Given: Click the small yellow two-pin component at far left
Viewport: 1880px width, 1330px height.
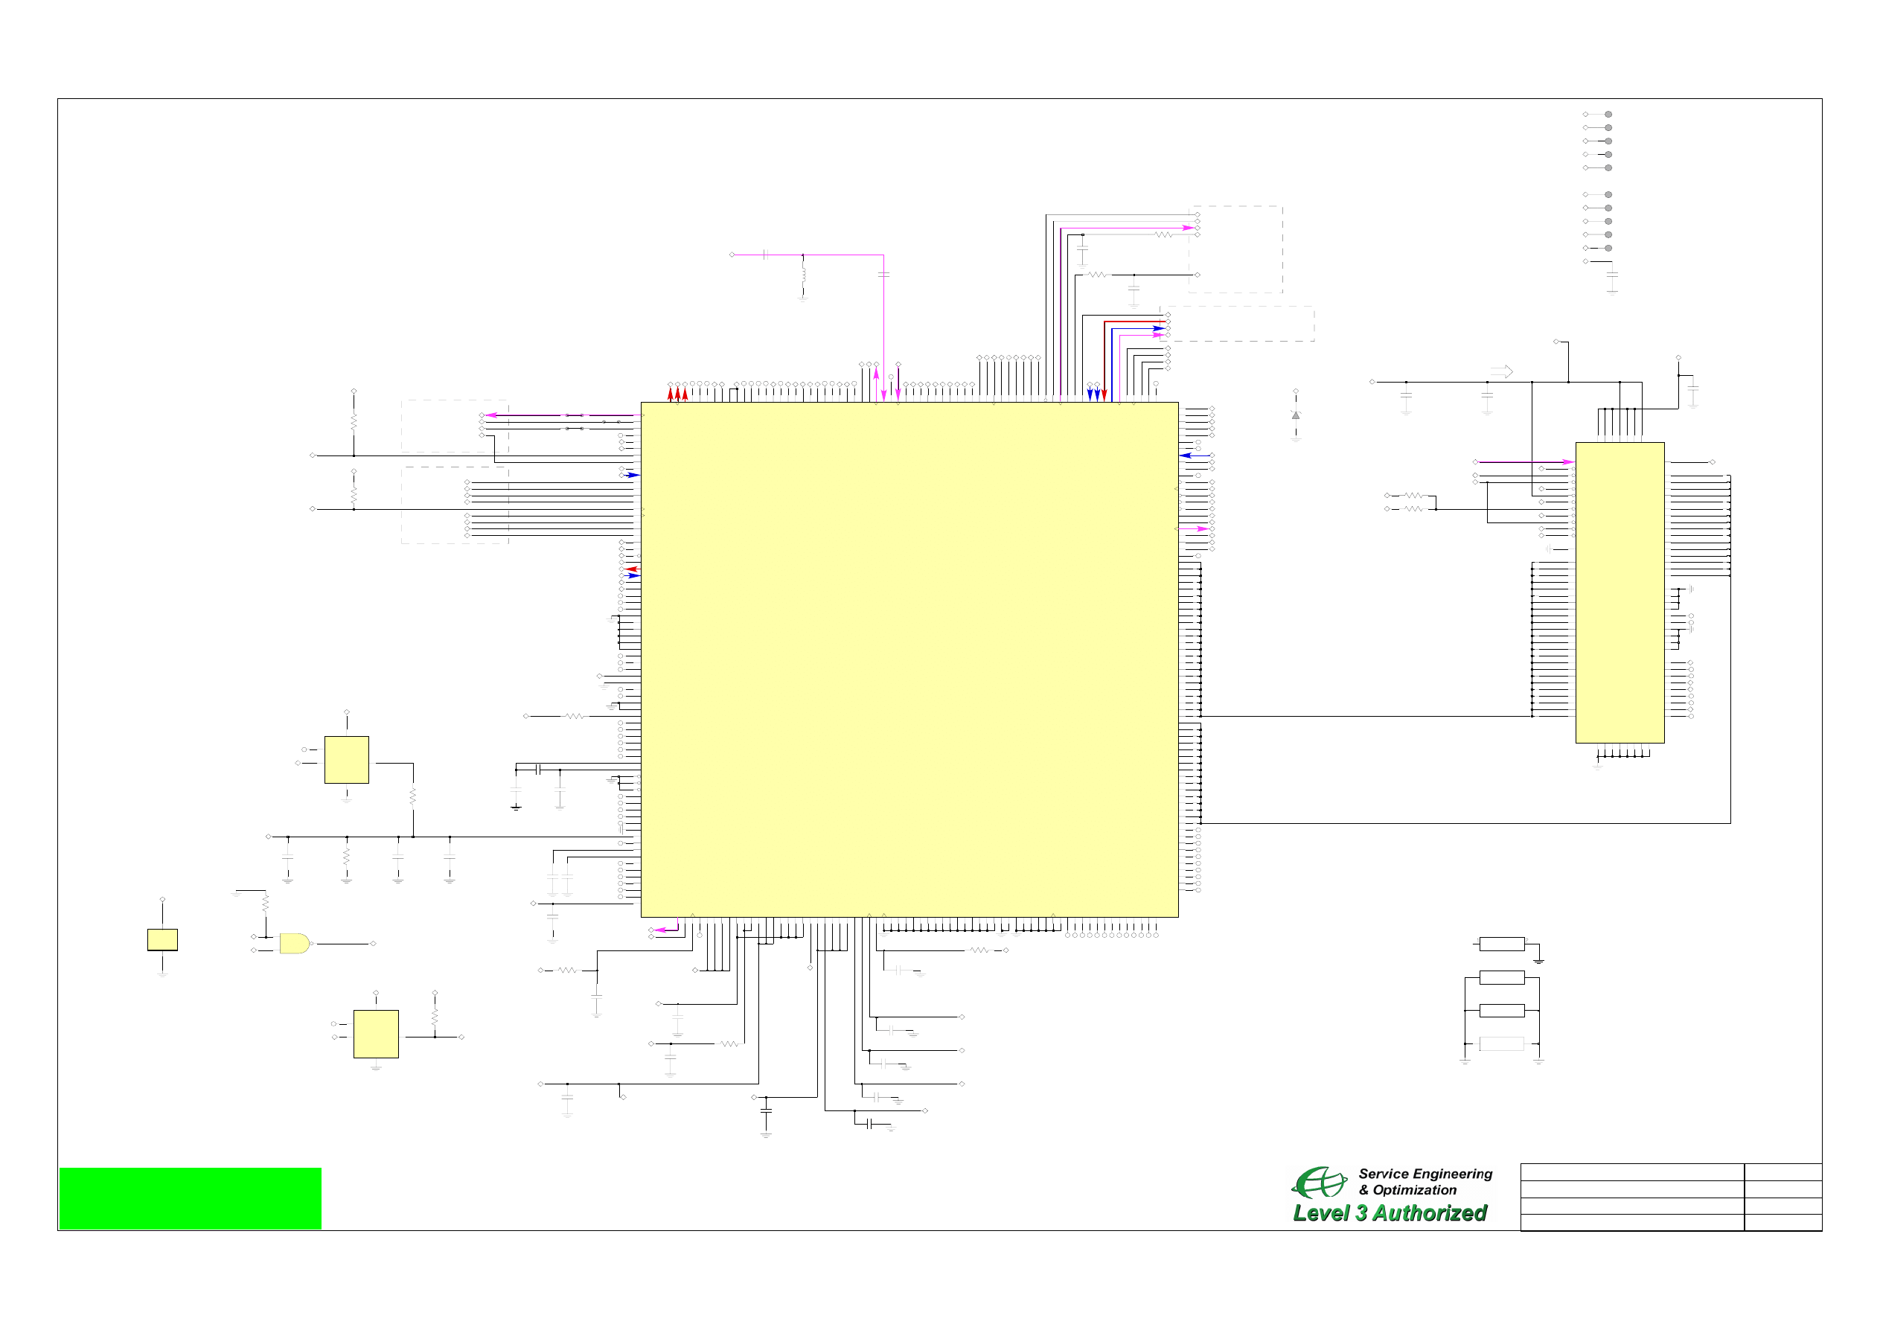Looking at the screenshot, I should [x=162, y=939].
